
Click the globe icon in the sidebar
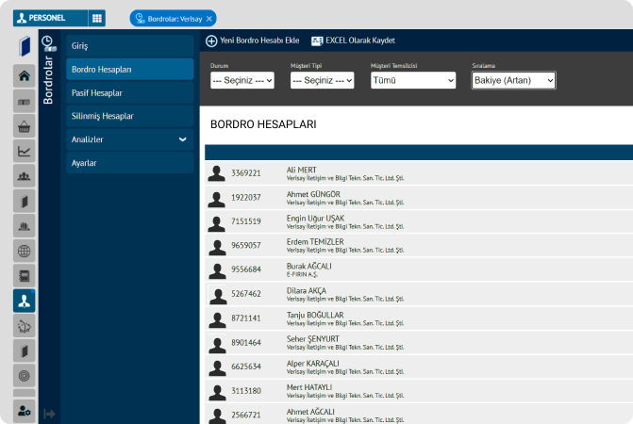point(24,251)
